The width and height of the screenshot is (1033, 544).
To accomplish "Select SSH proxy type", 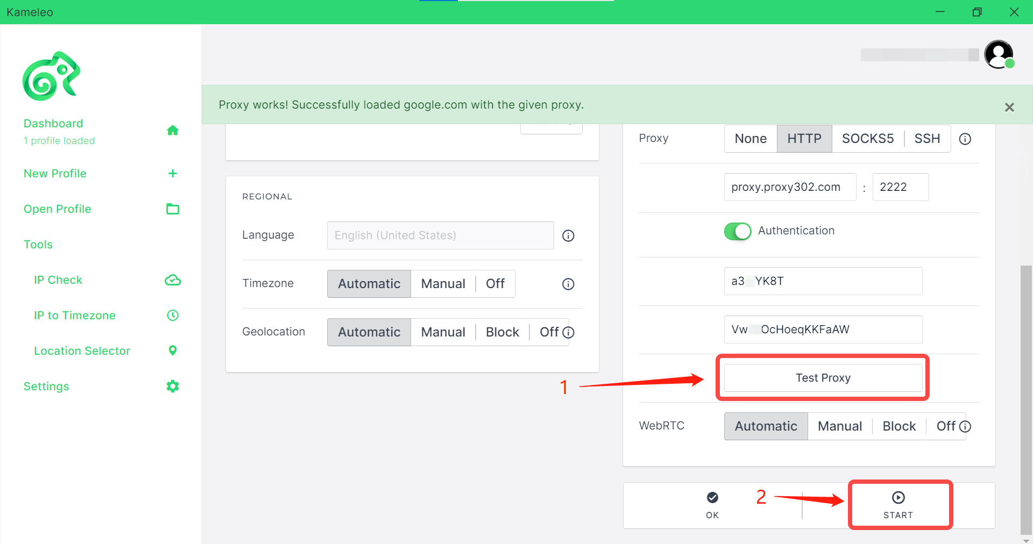I will [x=927, y=139].
